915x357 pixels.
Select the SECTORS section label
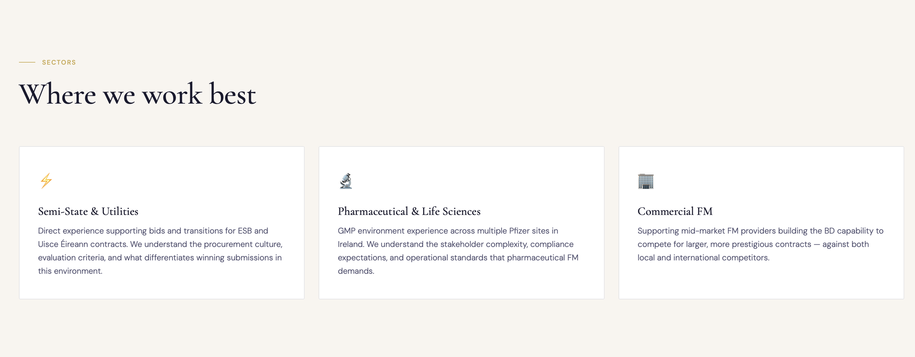point(59,62)
